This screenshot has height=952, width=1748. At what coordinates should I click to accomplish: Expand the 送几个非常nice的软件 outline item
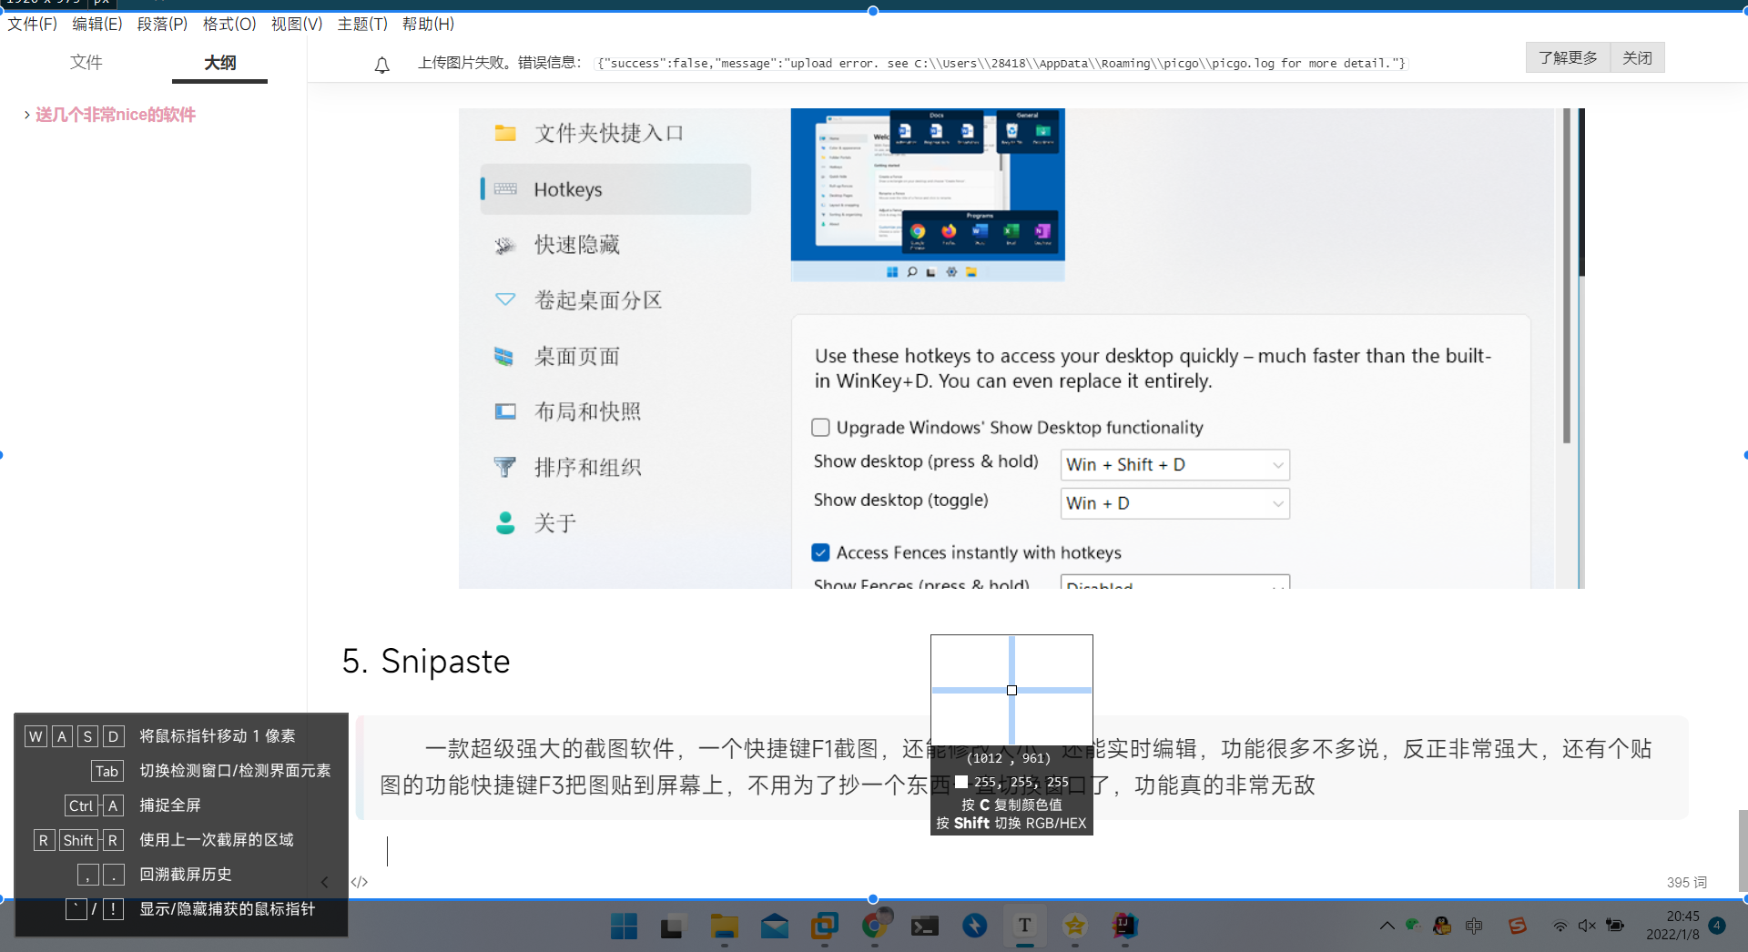click(27, 115)
